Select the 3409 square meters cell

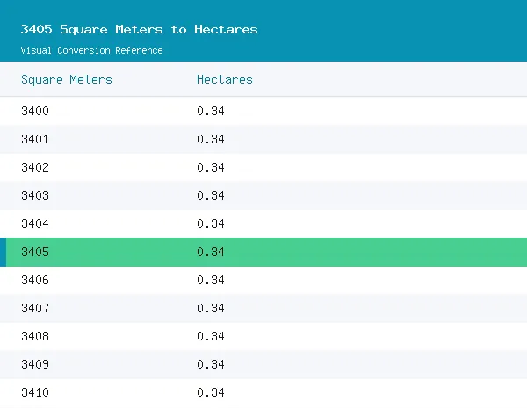[x=35, y=364]
